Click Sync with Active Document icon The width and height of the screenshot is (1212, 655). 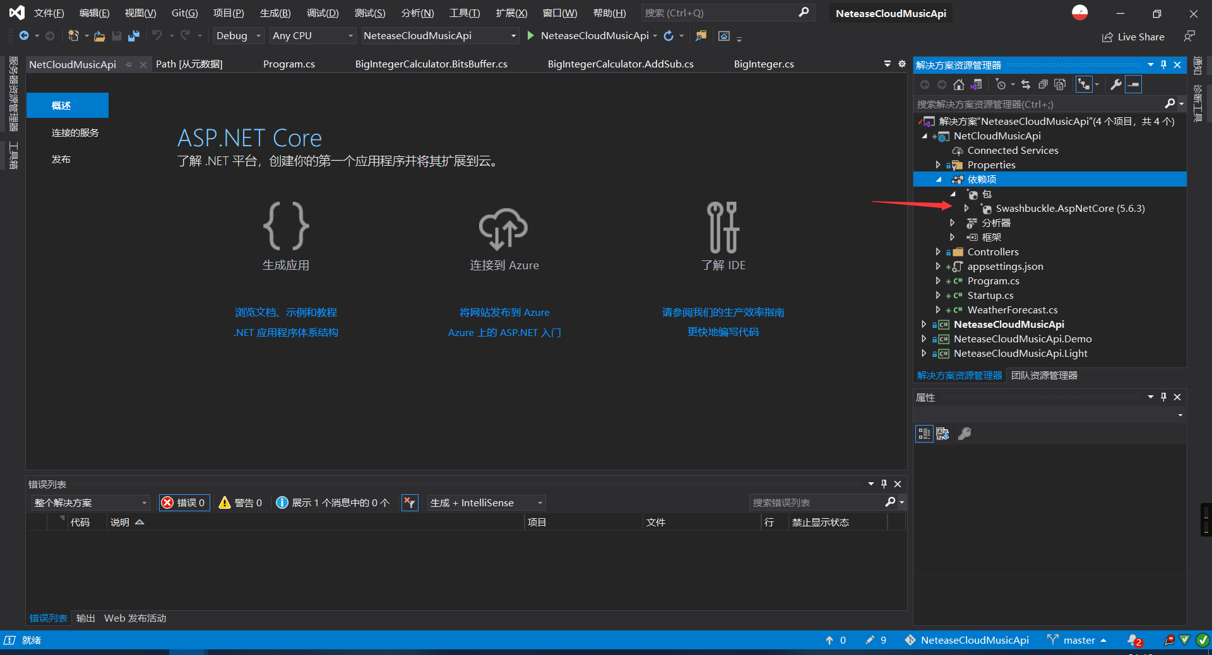(1026, 84)
